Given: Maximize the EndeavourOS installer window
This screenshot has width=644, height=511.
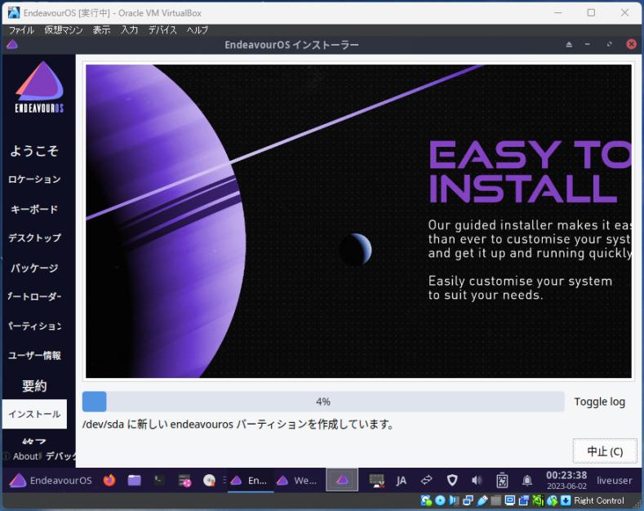Looking at the screenshot, I should [x=610, y=44].
